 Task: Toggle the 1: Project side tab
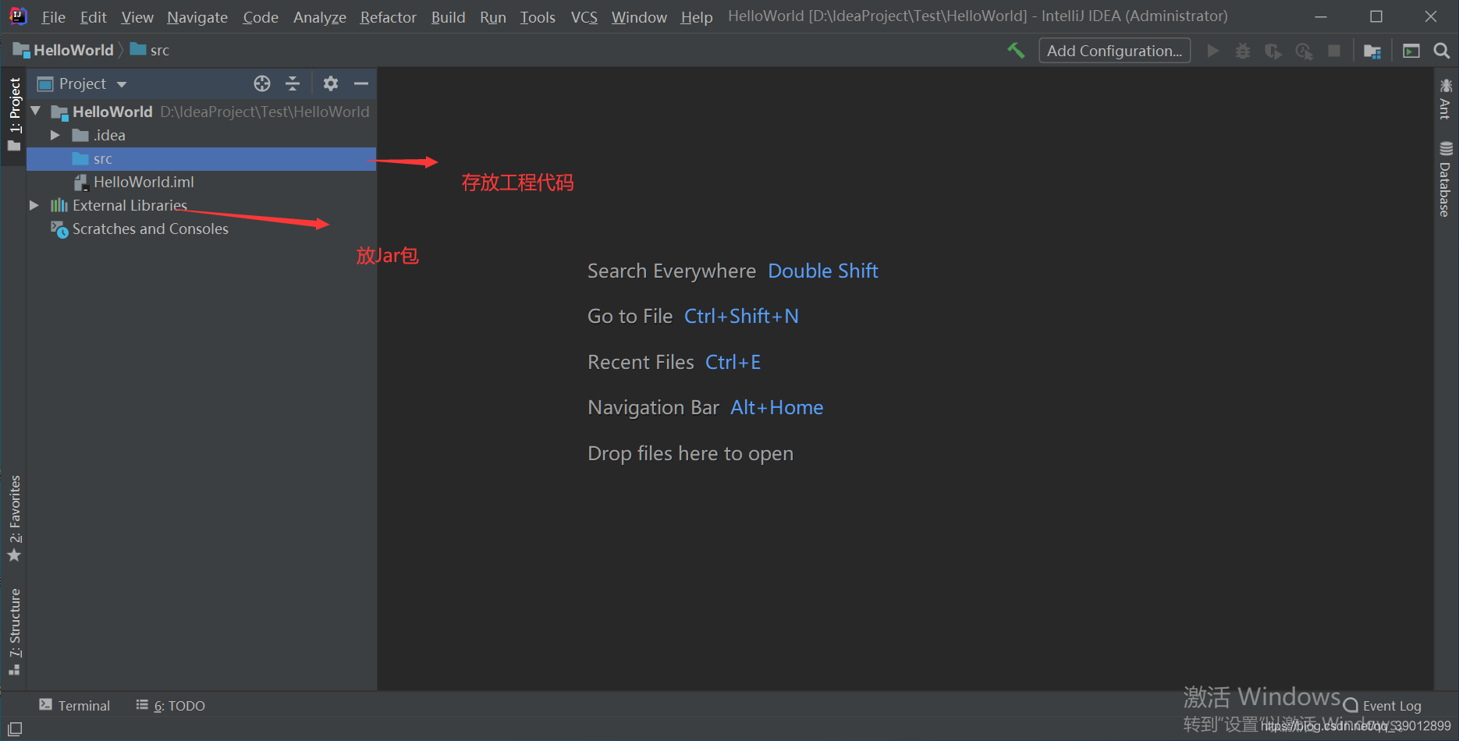point(14,115)
